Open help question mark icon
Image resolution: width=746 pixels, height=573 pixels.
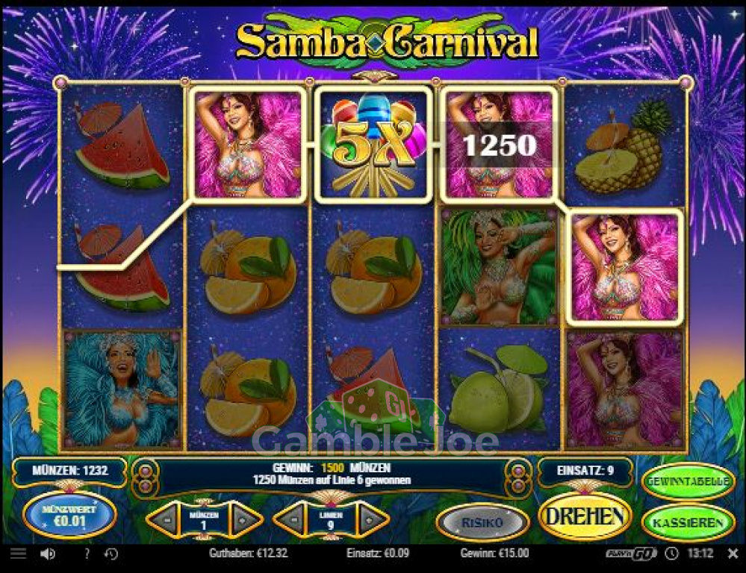click(87, 554)
